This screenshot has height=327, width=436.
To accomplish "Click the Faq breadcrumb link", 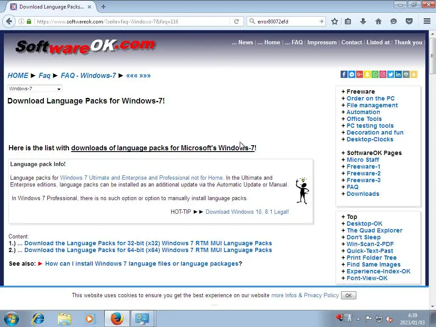I will pos(44,76).
